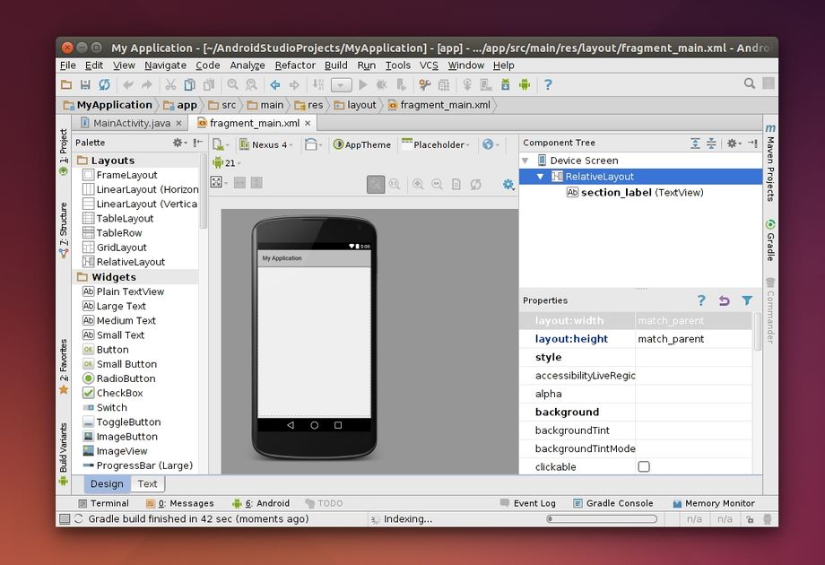Click the Properties panel scrollbar

tap(758, 332)
